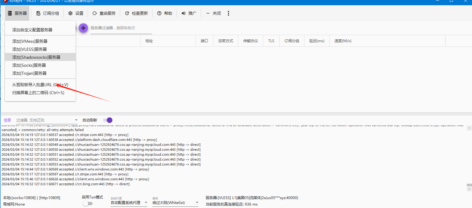This screenshot has height=208, width=472.
Task: Expand the 系统代理 system proxy dropdown
Action: click(x=129, y=203)
